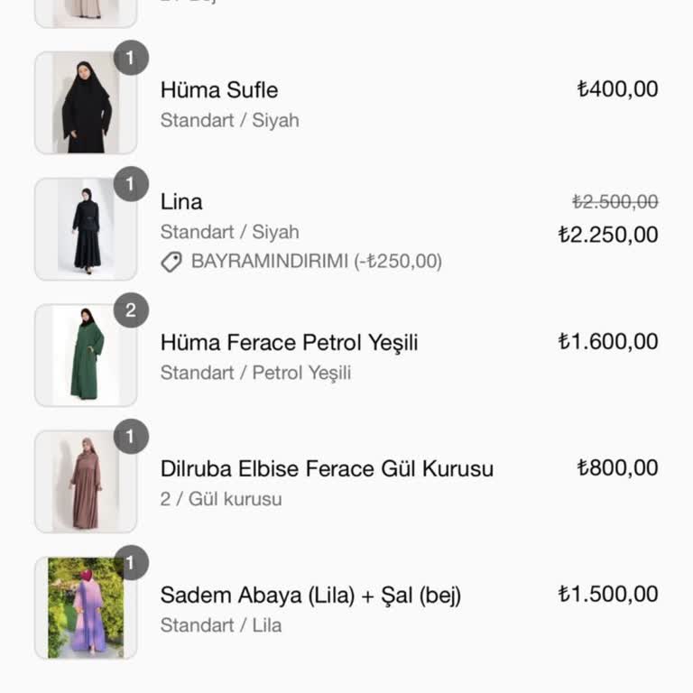Select the Hüma Sufle product name
The width and height of the screenshot is (693, 693).
(x=219, y=90)
